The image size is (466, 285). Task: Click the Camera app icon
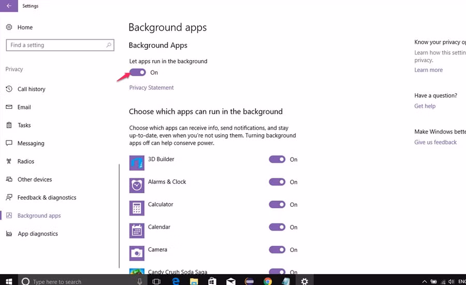(x=137, y=253)
